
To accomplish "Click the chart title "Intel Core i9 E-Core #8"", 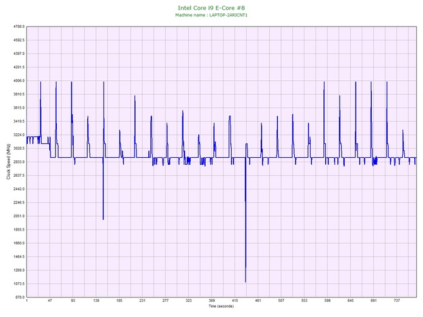I will point(211,8).
